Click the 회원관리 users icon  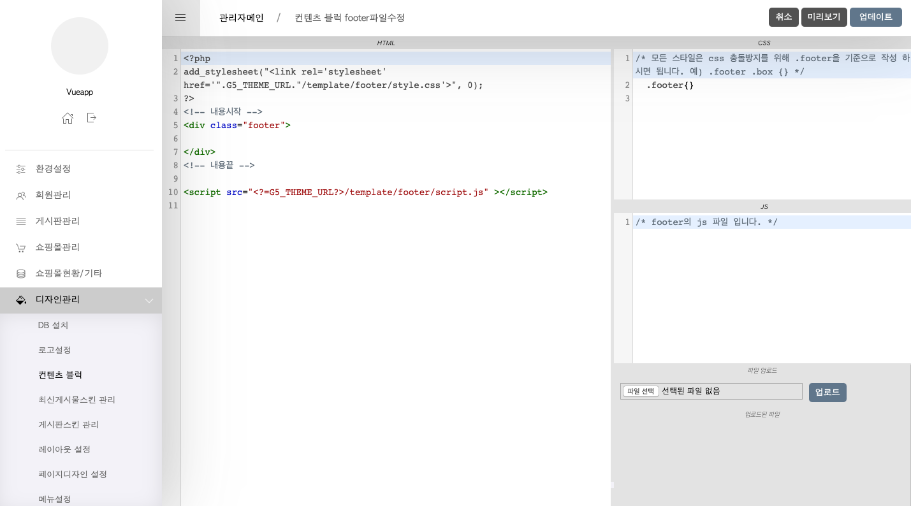pos(21,195)
